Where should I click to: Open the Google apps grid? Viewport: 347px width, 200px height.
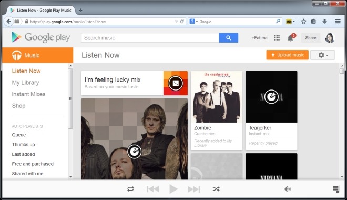(277, 38)
